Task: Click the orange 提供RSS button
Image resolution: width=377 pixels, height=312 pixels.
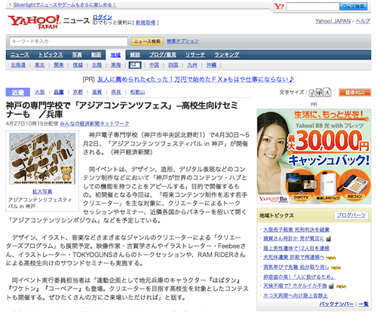Action: [355, 93]
